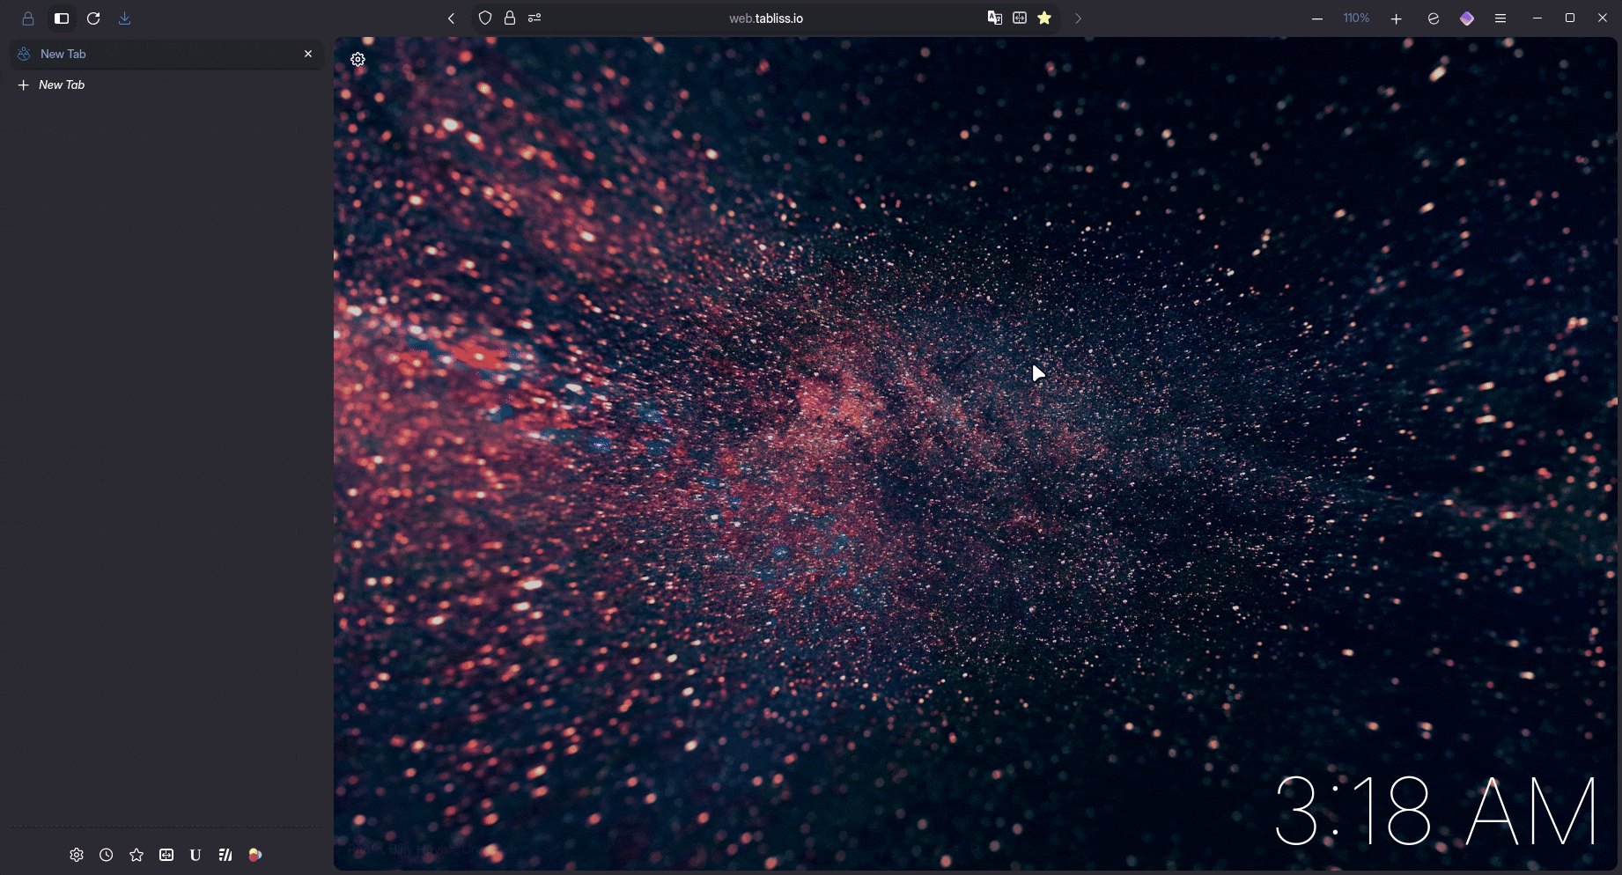Open the hamburger application menu
Viewport: 1622px width, 875px height.
click(x=1500, y=18)
